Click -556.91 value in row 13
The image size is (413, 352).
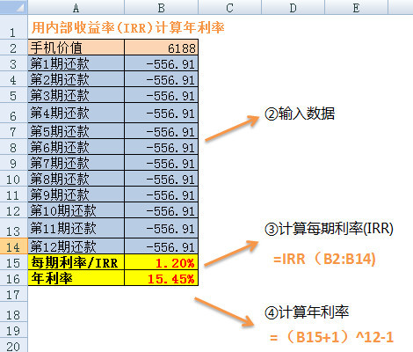pyautogui.click(x=162, y=228)
